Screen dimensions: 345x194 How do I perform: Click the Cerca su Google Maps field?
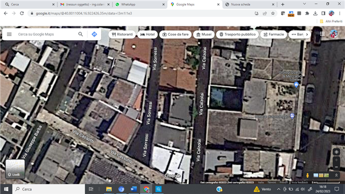click(x=47, y=34)
